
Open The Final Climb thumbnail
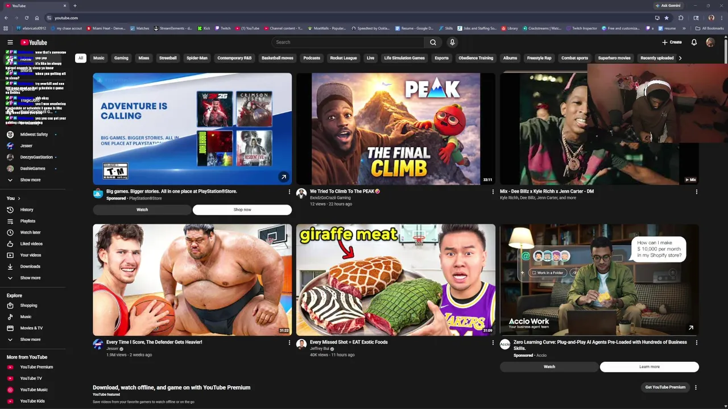pyautogui.click(x=396, y=129)
